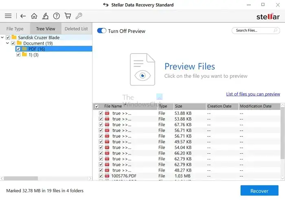This screenshot has height=200, width=285.
Task: Click the PDF icon of the 49.57 KB file
Action: [107, 142]
